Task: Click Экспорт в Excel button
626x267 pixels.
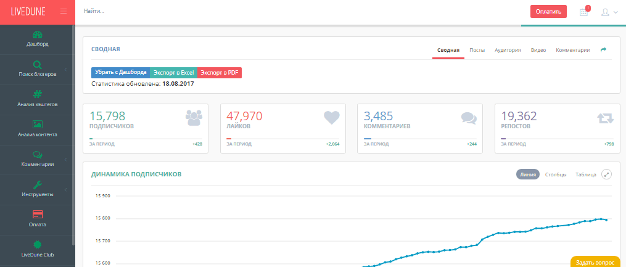Action: pyautogui.click(x=173, y=73)
